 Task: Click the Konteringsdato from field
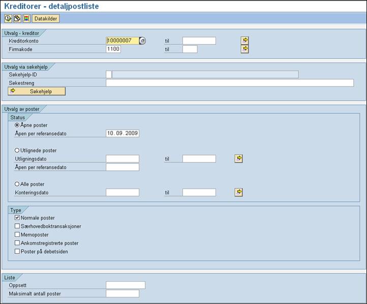pos(123,192)
